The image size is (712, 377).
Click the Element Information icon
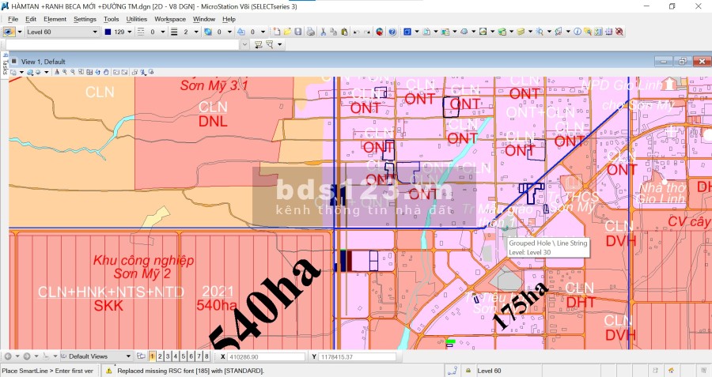tap(578, 32)
